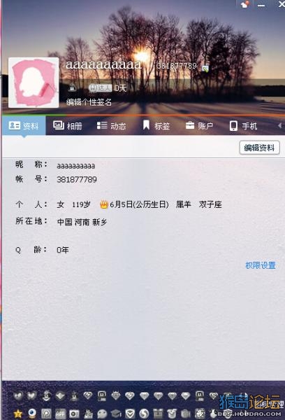Click the pink QQ avatar picture
285x420 pixels.
pos(34,83)
